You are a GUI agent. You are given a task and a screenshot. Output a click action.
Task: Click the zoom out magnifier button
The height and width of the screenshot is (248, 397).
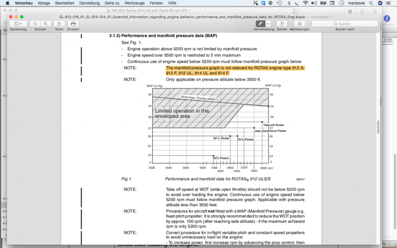(35, 23)
